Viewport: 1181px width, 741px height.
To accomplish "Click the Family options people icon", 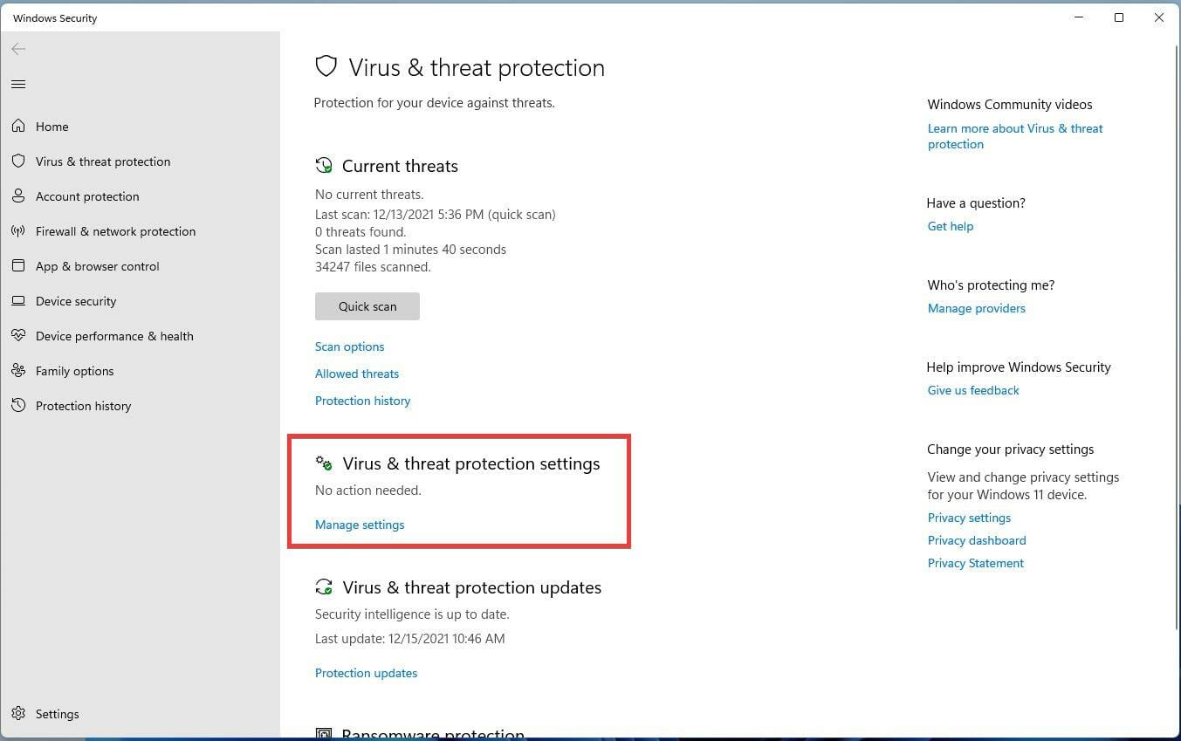I will [x=18, y=371].
